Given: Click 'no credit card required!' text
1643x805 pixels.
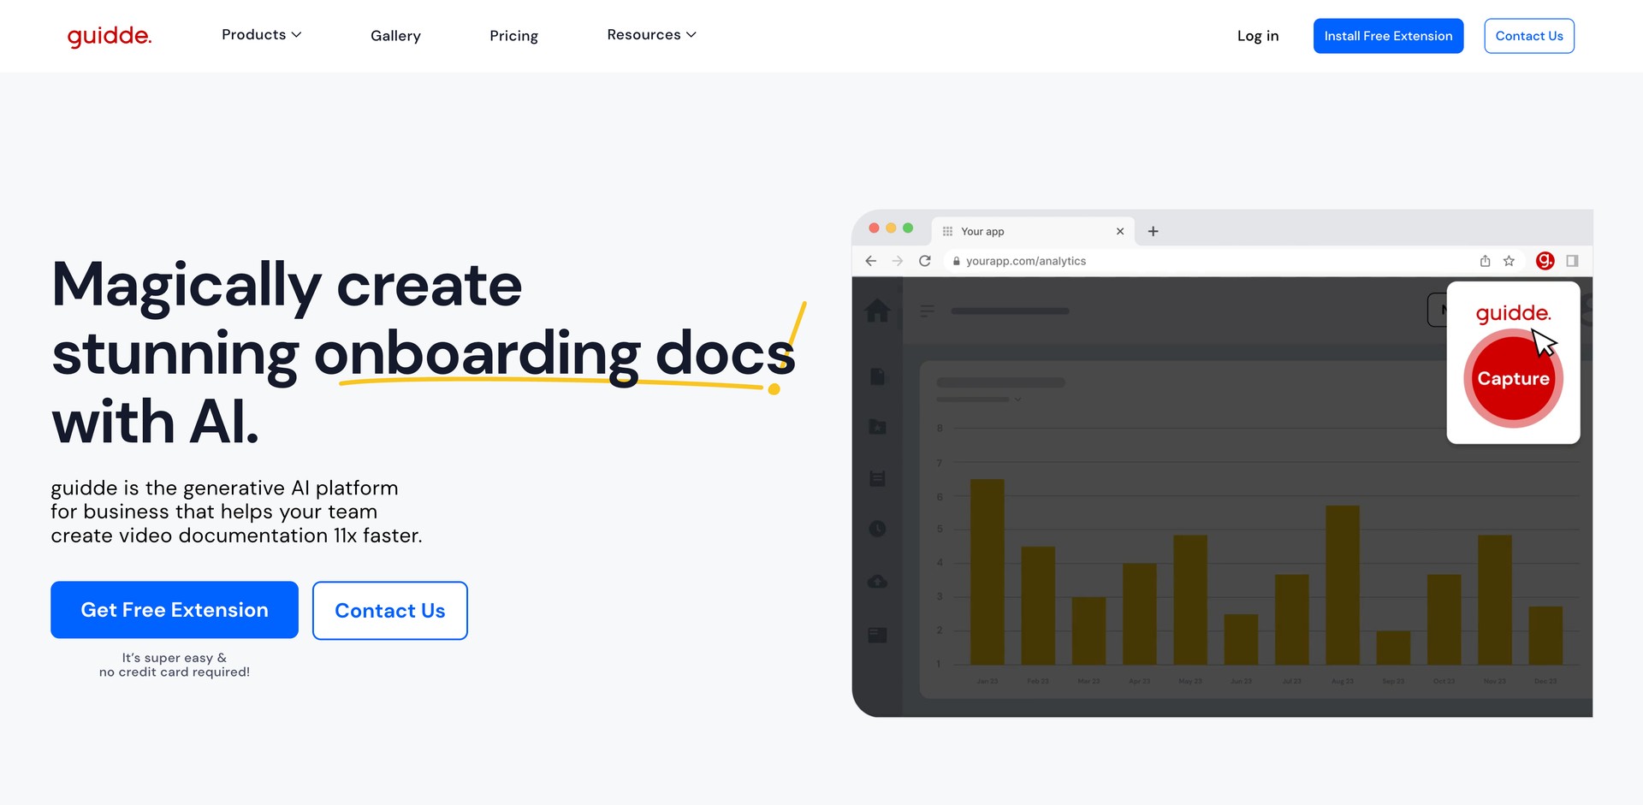Looking at the screenshot, I should (x=175, y=672).
